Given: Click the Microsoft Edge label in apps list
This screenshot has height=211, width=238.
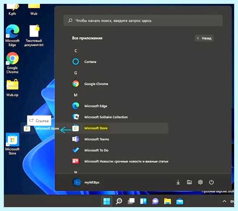Looking at the screenshot, I should [96, 106].
